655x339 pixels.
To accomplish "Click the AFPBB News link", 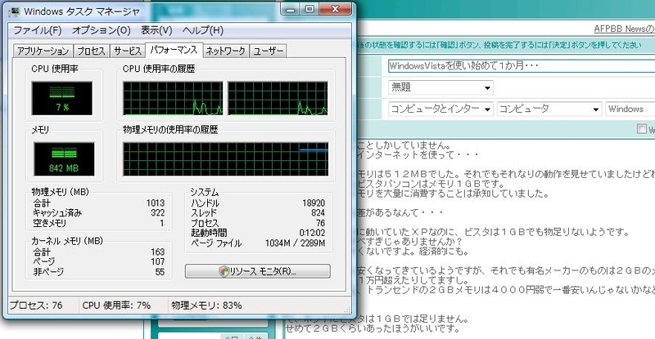I will [624, 29].
